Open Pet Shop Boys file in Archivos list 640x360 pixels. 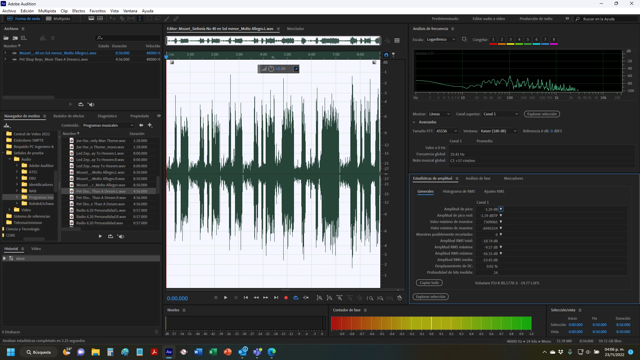click(53, 59)
